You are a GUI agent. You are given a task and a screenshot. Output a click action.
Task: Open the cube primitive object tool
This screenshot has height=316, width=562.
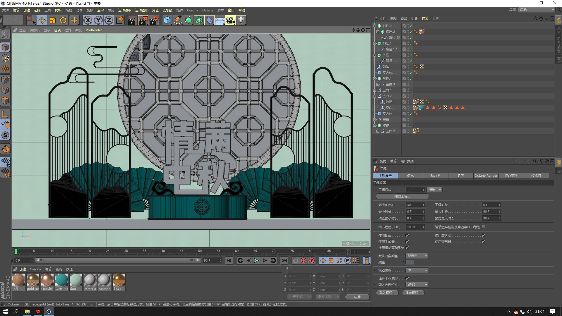pos(167,20)
